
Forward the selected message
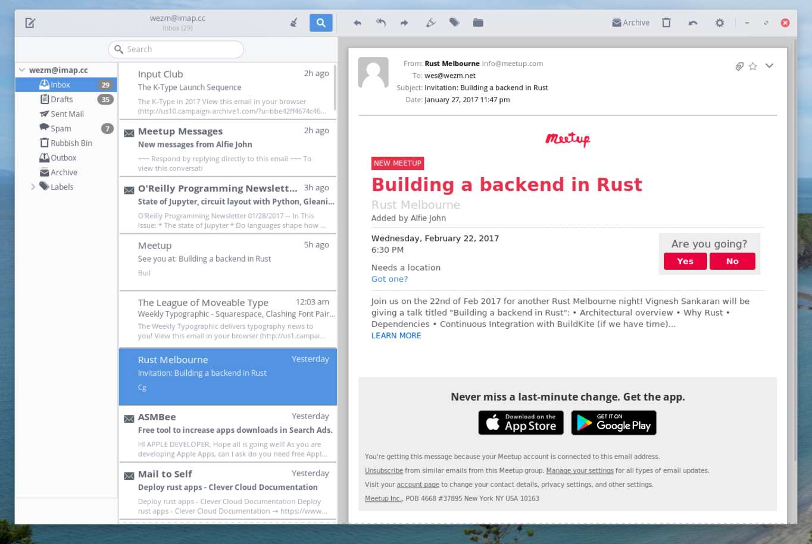coord(404,23)
